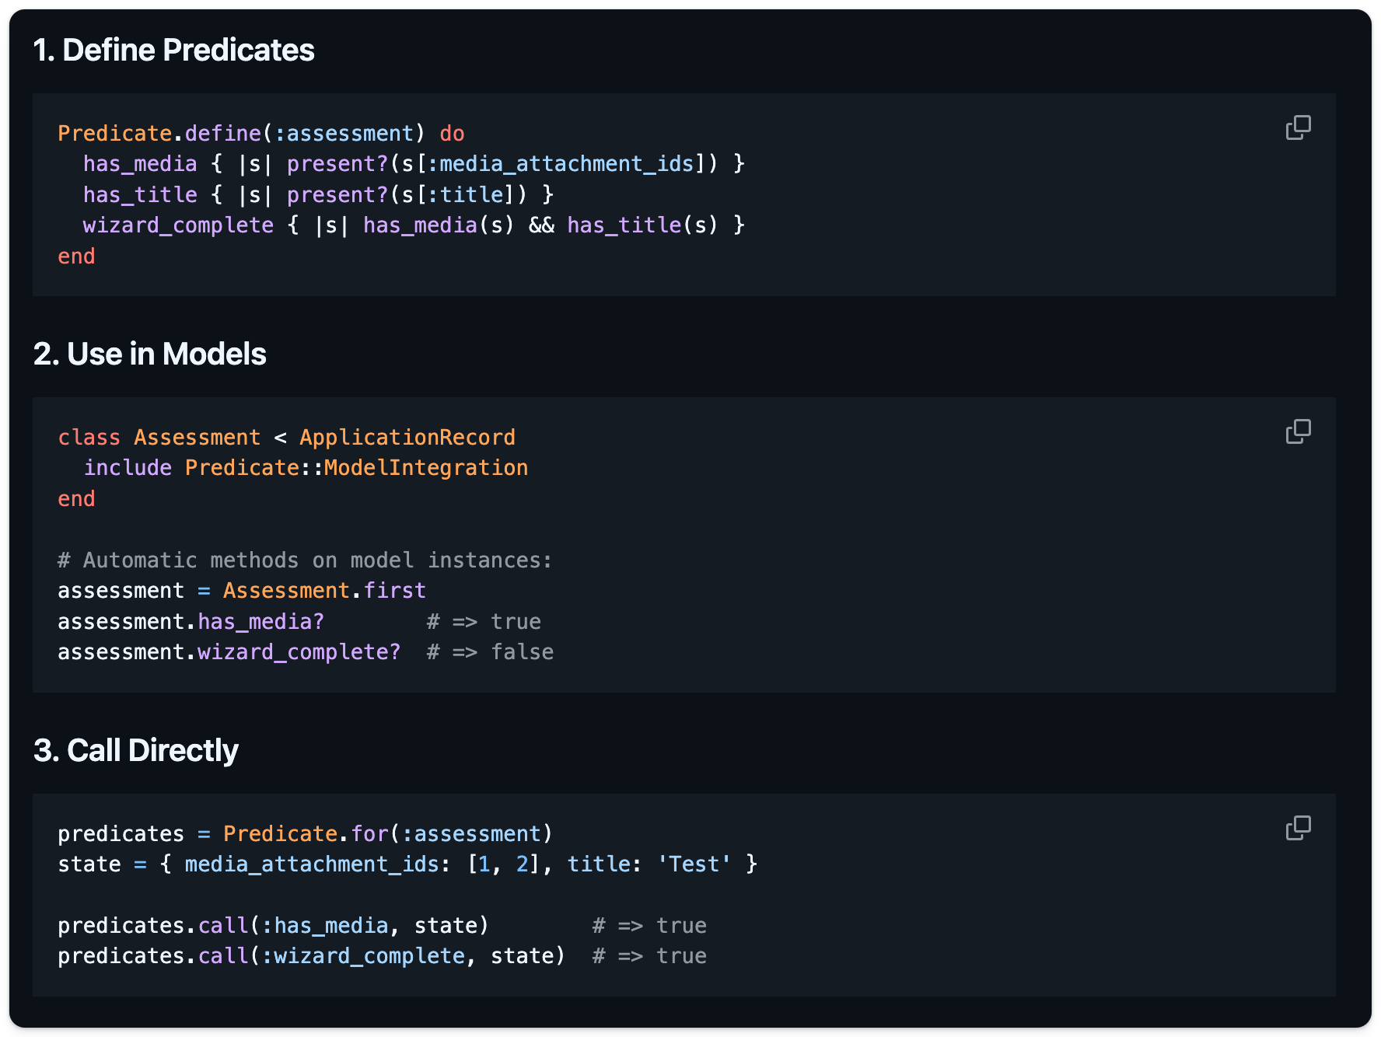Click the 'predicates.call(:has_media, state)' line
Viewport: 1381px width, 1037px height.
pos(273,926)
